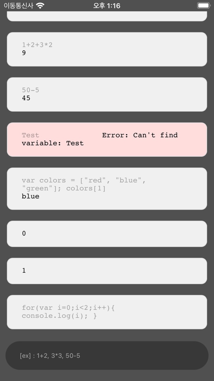Tap the card showing output 0
Screen dimensions: 214x381
107,234
